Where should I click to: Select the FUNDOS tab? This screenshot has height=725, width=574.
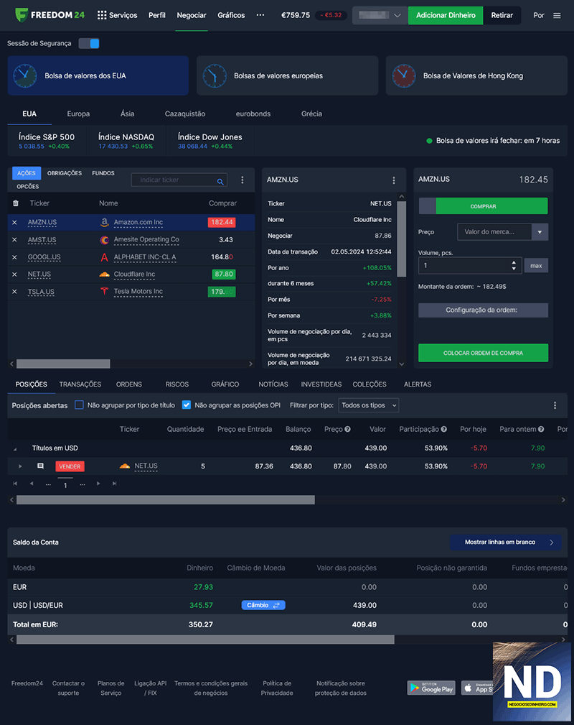click(x=103, y=173)
